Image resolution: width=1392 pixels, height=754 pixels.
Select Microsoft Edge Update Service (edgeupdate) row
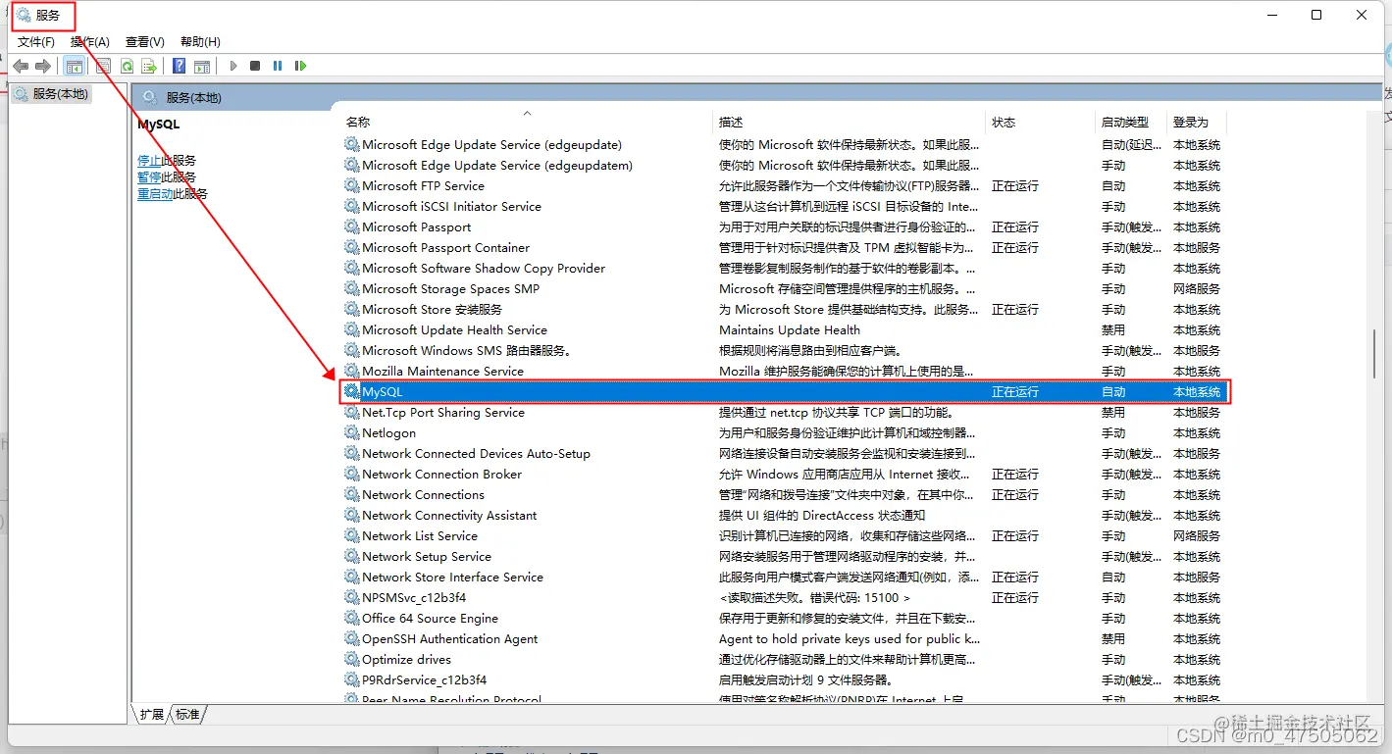click(784, 144)
